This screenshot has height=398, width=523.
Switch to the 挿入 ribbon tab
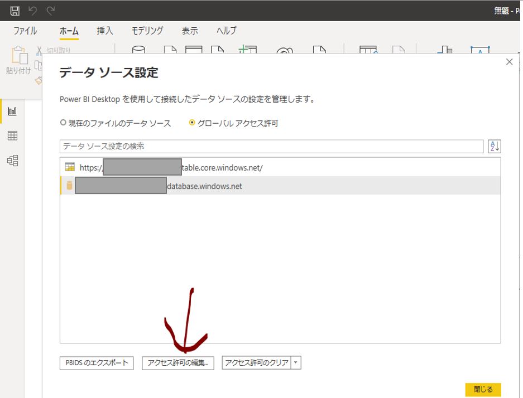tap(105, 31)
